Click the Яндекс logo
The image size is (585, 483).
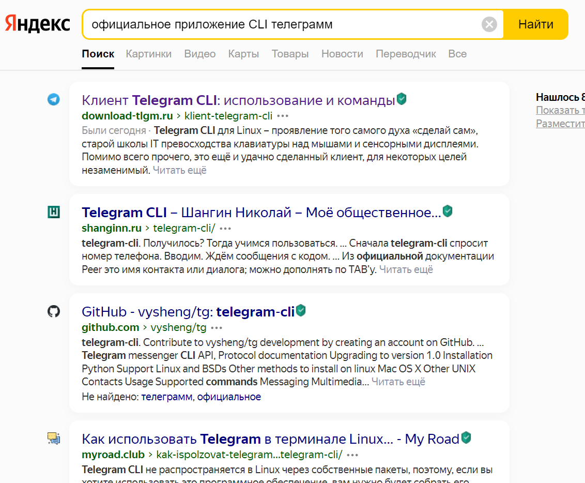click(37, 24)
